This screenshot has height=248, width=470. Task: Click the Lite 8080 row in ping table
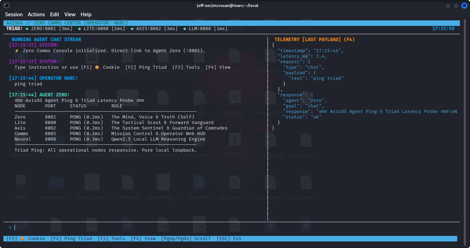coord(114,123)
